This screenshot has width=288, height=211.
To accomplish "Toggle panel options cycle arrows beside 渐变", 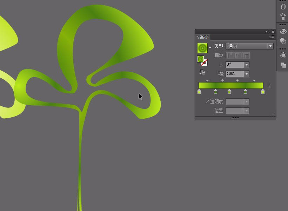I will [x=197, y=38].
